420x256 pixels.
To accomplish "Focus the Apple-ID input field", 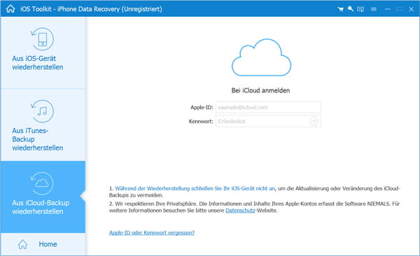I will click(268, 108).
